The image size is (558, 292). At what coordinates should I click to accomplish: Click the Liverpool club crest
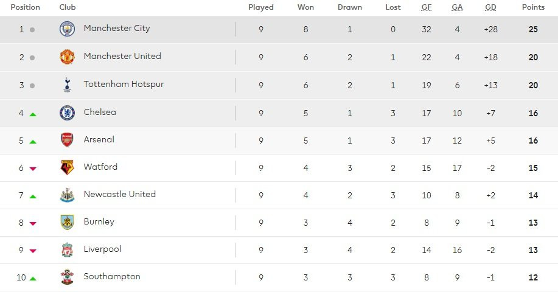click(67, 249)
